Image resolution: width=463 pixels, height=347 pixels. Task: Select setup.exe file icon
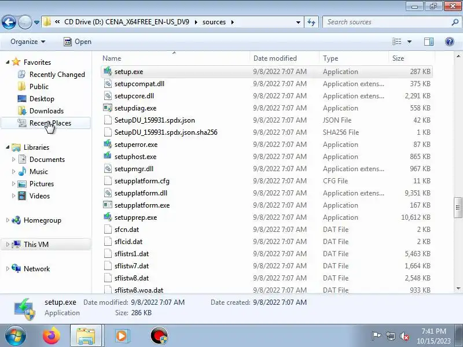pyautogui.click(x=108, y=71)
